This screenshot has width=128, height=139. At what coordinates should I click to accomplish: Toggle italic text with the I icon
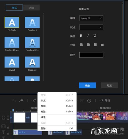pyautogui.click(x=88, y=36)
